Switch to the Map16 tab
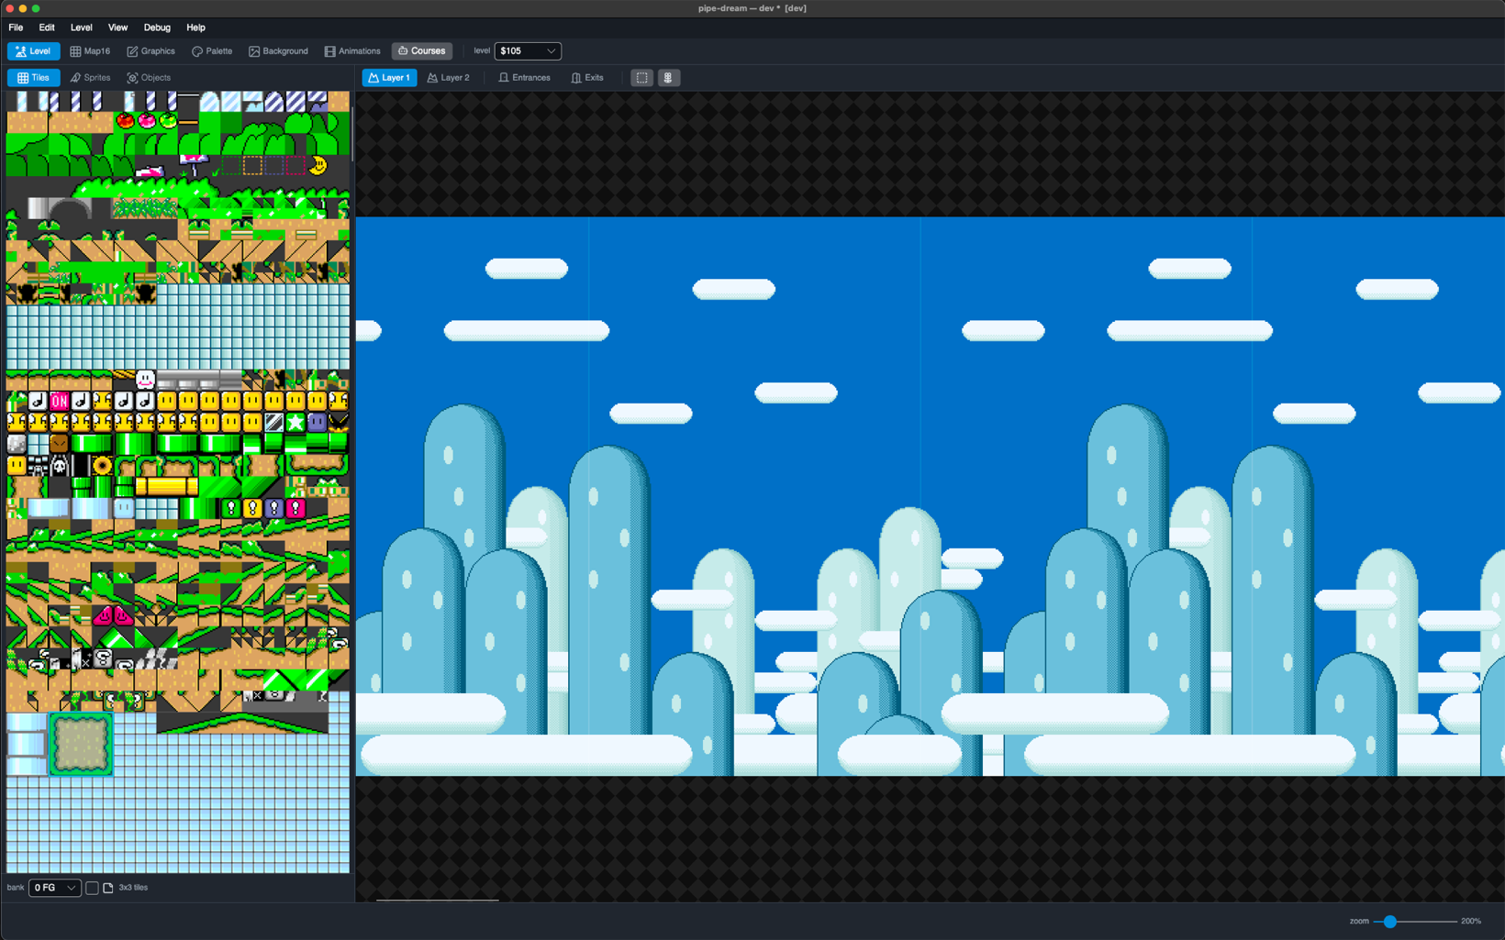1505x940 pixels. point(90,51)
